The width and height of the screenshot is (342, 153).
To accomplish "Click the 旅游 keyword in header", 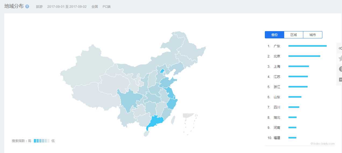I will pos(39,7).
